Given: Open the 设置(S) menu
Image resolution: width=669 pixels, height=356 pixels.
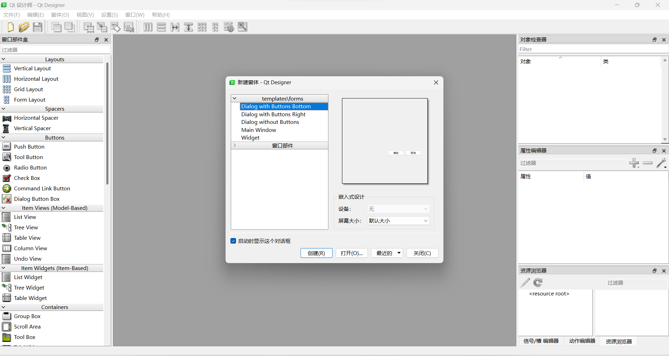Looking at the screenshot, I should (x=109, y=15).
